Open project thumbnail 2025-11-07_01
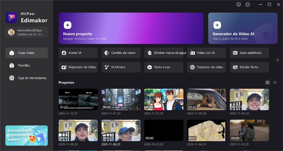 pos(164,99)
